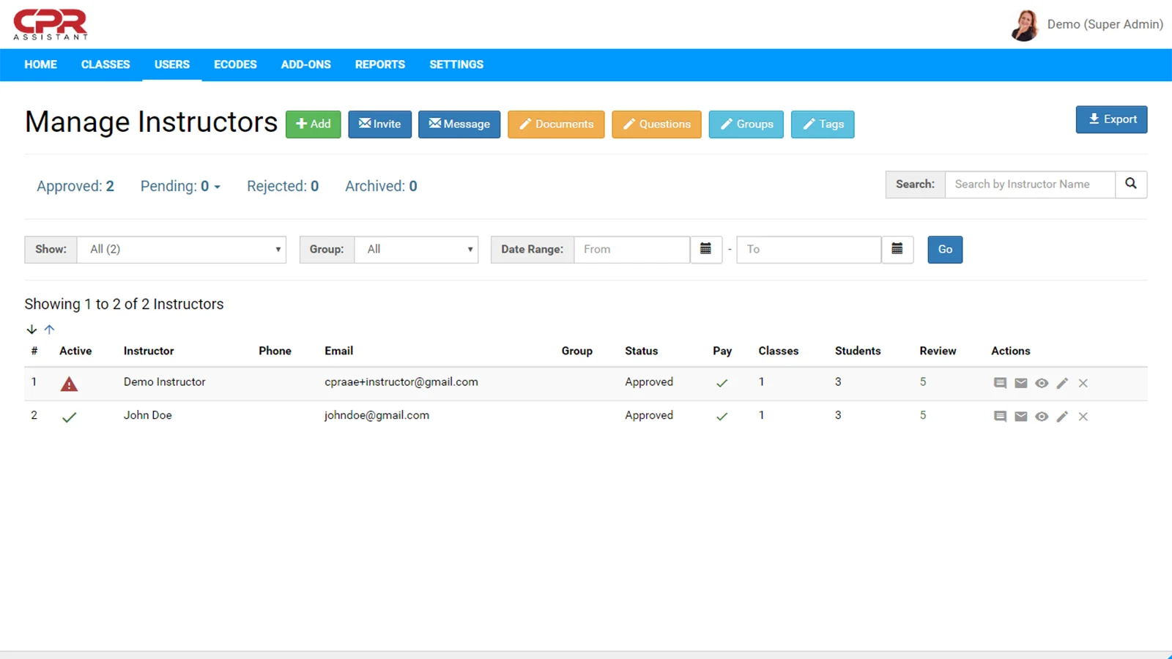Open the Group filter dropdown
The image size is (1172, 659).
[415, 250]
